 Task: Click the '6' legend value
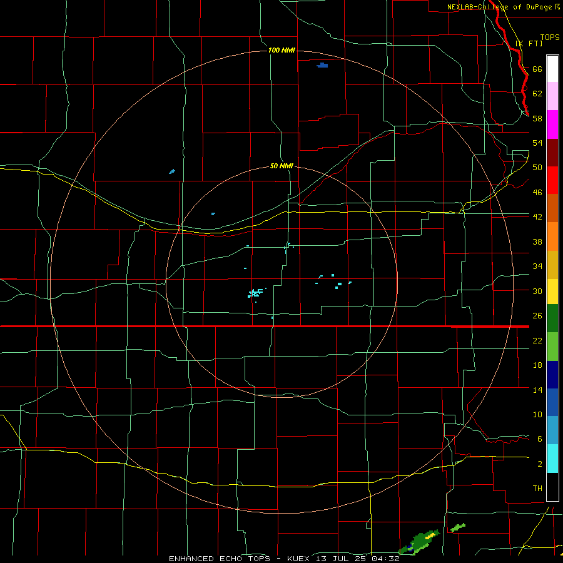click(x=539, y=439)
